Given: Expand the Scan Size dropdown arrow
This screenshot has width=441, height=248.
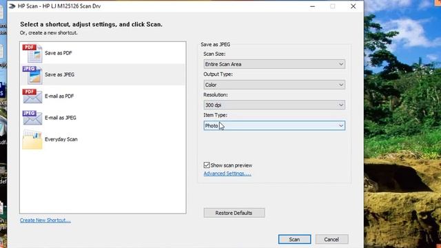Looking at the screenshot, I should tap(341, 64).
